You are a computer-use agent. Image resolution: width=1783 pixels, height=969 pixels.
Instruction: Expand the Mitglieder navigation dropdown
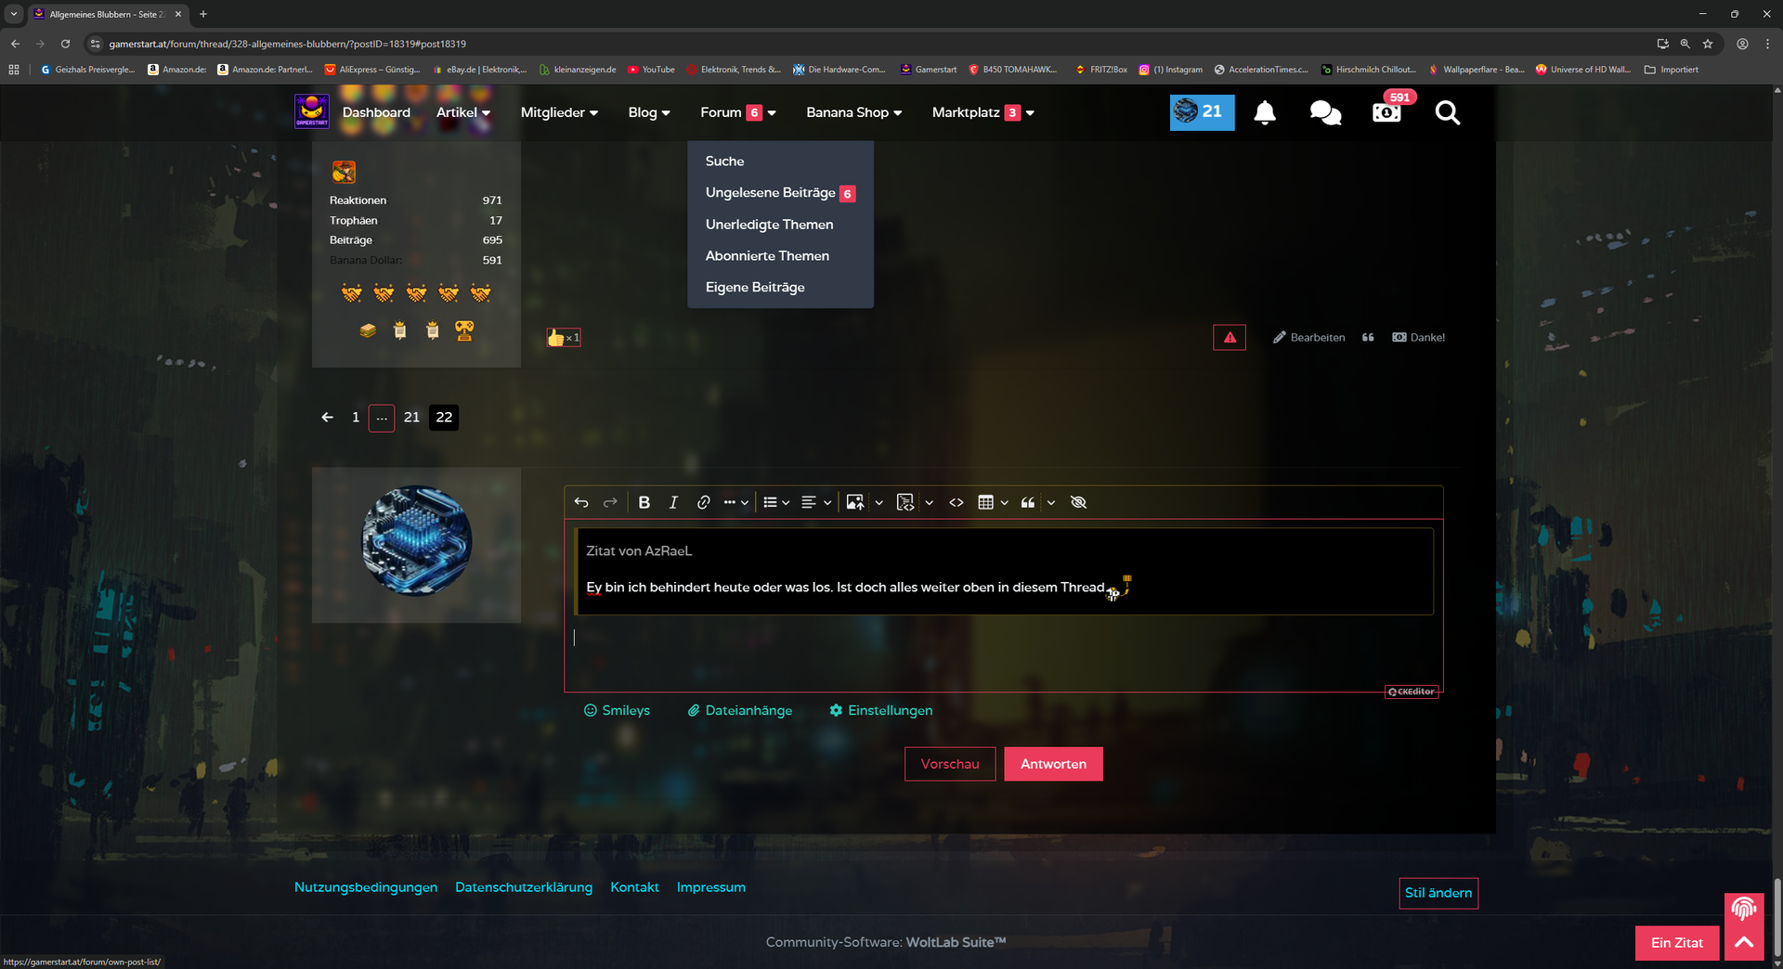point(559,112)
